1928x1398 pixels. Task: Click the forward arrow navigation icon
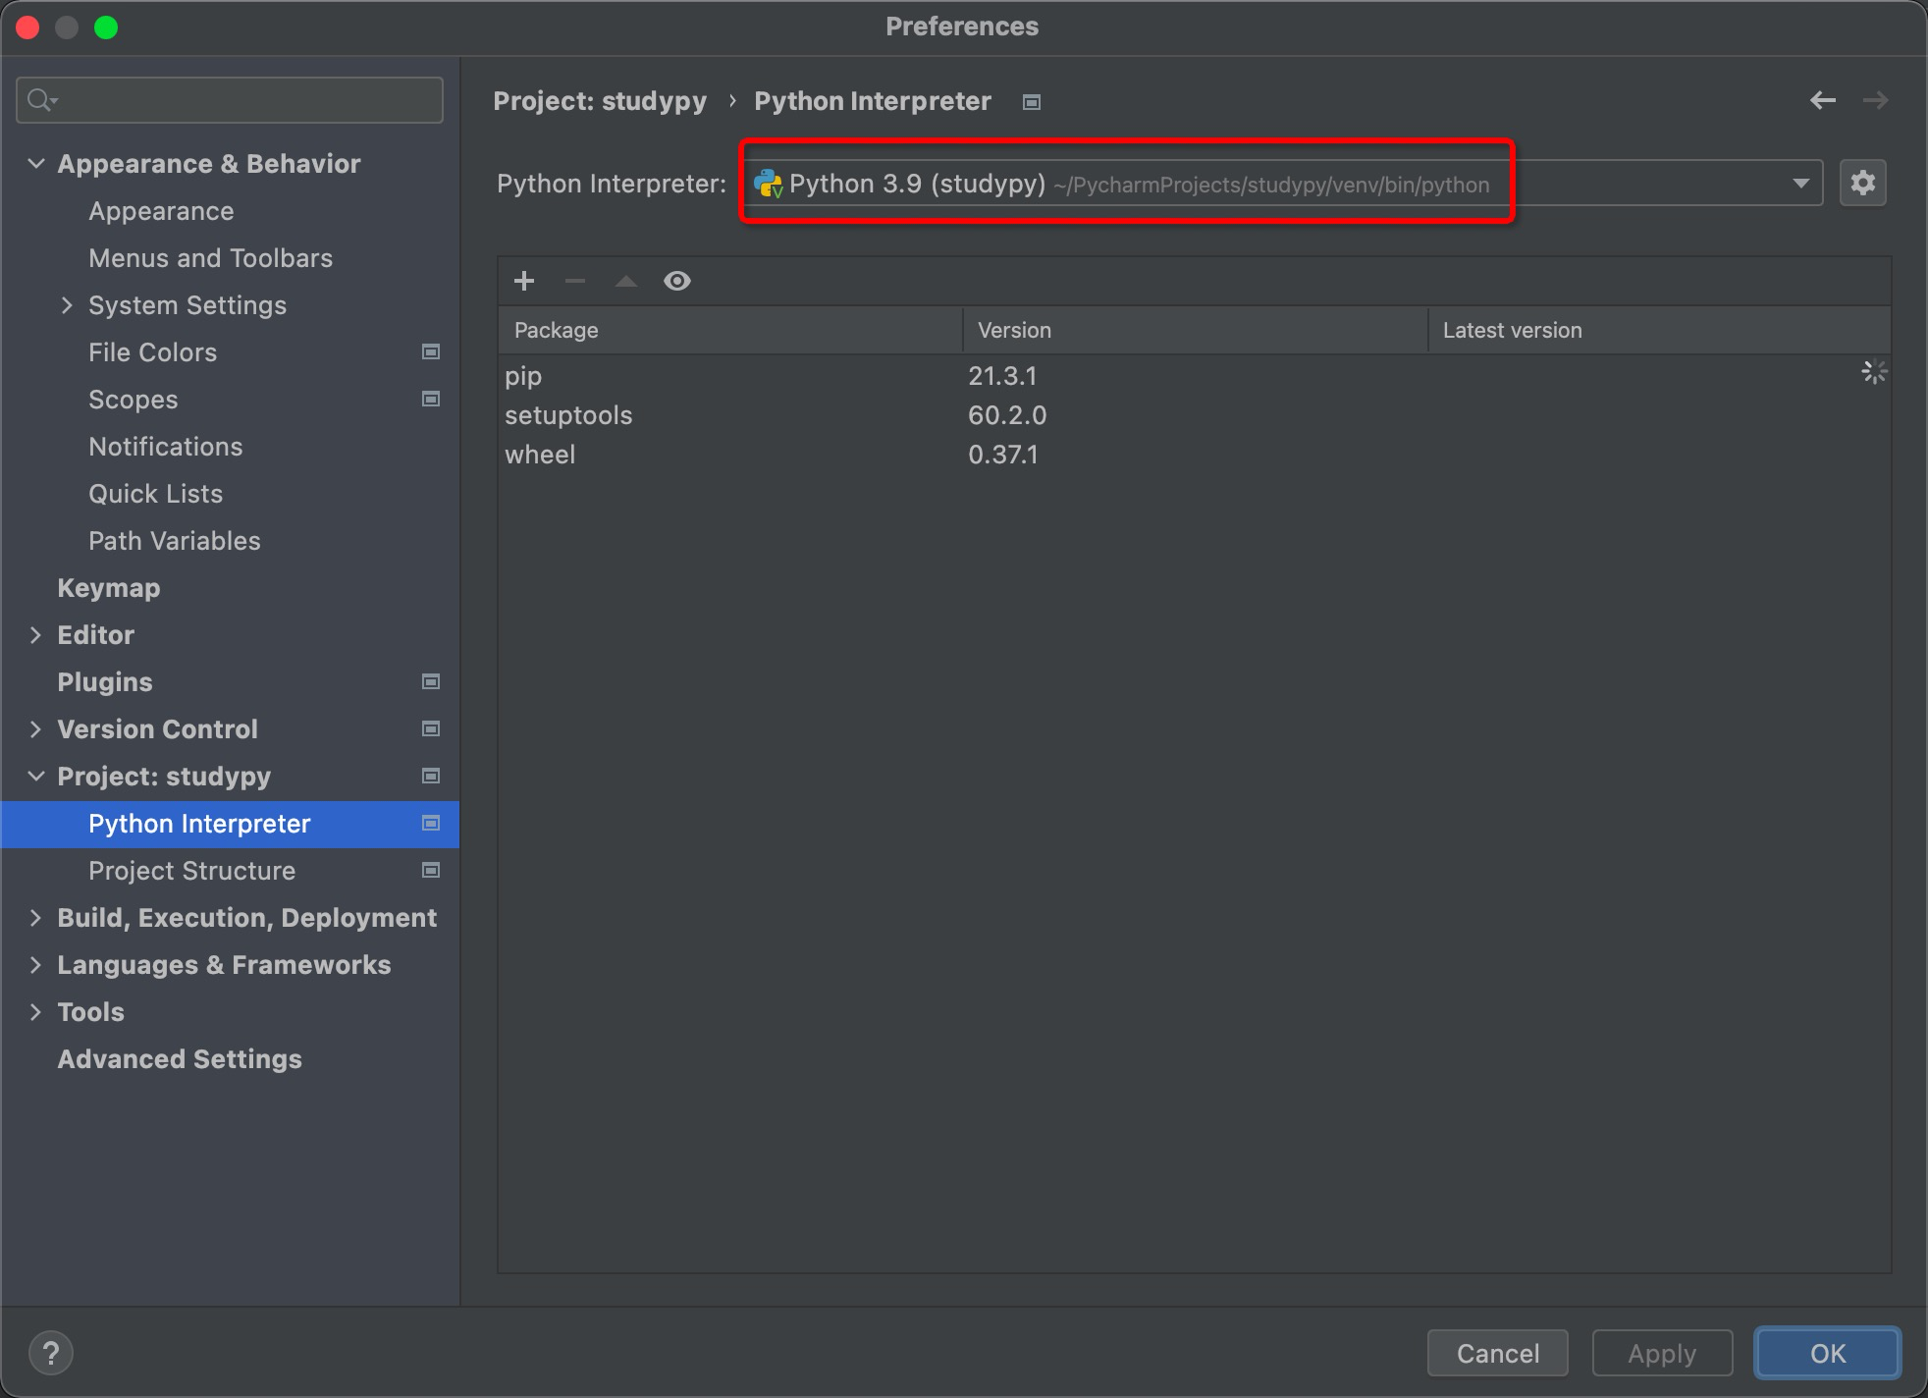point(1875,100)
